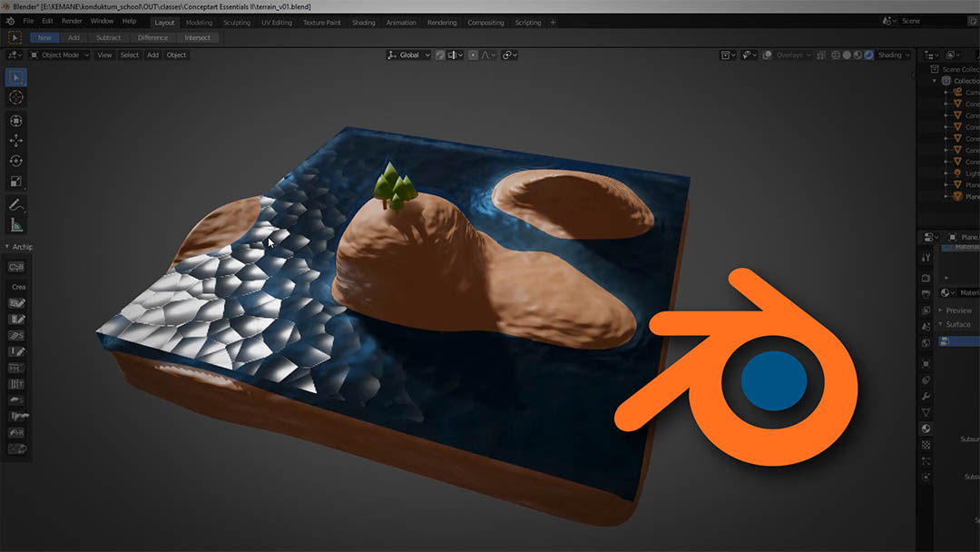The width and height of the screenshot is (980, 552).
Task: Click the Subtract selection mode button
Action: pyautogui.click(x=108, y=38)
